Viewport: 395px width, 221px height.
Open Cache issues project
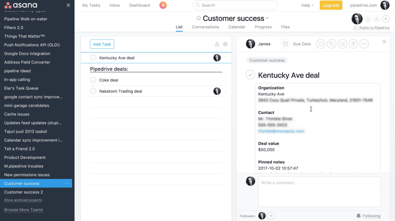(x=17, y=114)
